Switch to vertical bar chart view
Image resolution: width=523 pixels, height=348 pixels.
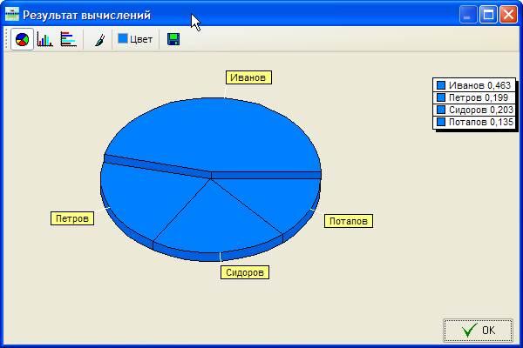point(45,39)
